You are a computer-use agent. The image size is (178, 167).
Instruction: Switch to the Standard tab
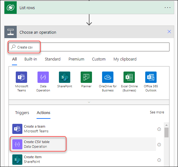pyautogui.click(x=53, y=59)
